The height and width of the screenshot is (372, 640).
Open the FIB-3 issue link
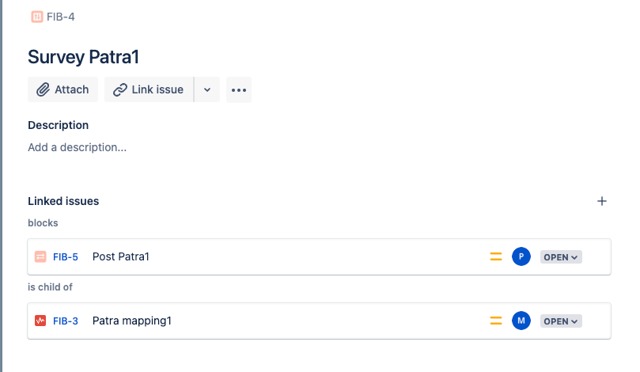tap(66, 321)
